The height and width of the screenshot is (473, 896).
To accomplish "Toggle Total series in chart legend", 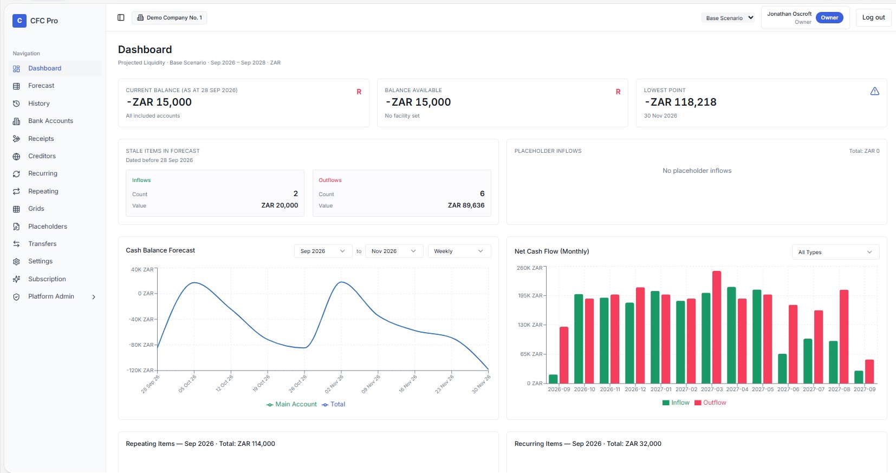I will coord(333,404).
